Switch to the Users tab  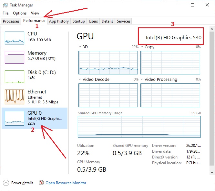(93, 21)
